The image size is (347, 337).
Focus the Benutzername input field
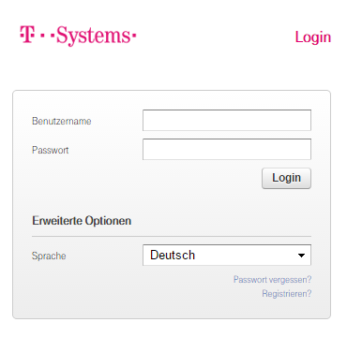(x=227, y=120)
